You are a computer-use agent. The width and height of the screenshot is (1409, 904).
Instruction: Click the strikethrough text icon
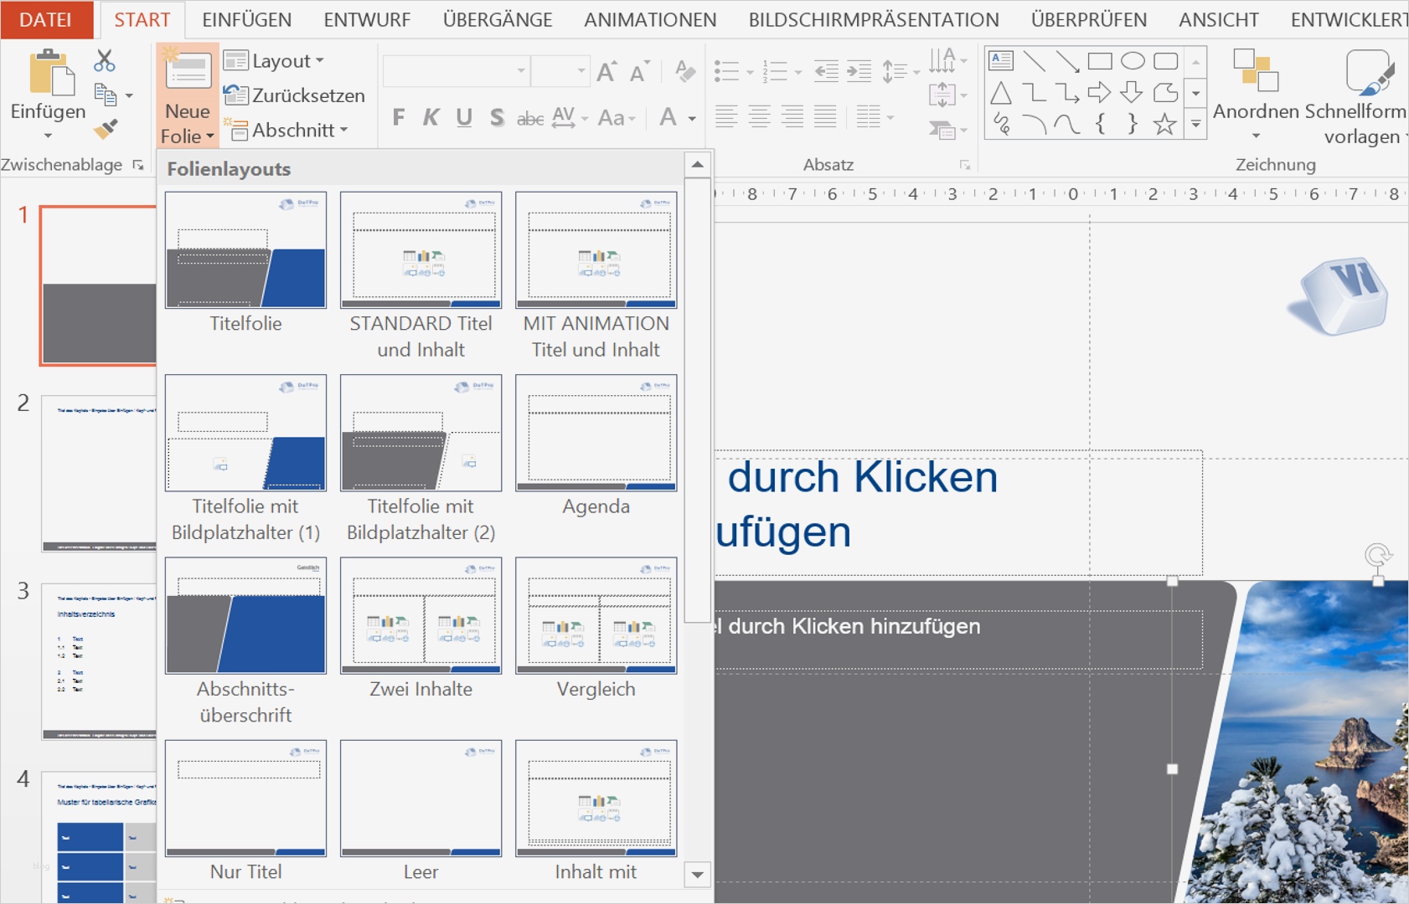[x=531, y=117]
